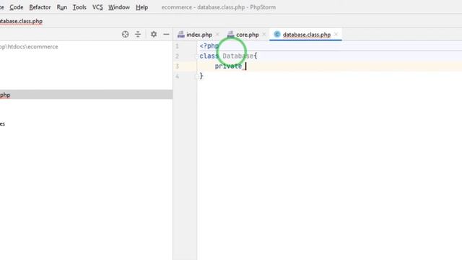Open the Help menu
This screenshot has height=260, width=462.
[141, 7]
